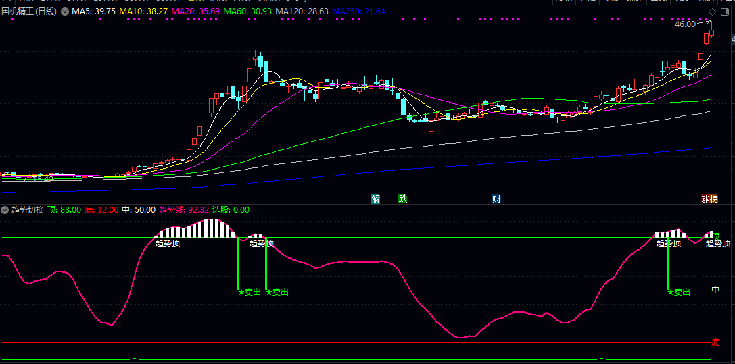Click the green 跌 marker icon

tap(403, 199)
